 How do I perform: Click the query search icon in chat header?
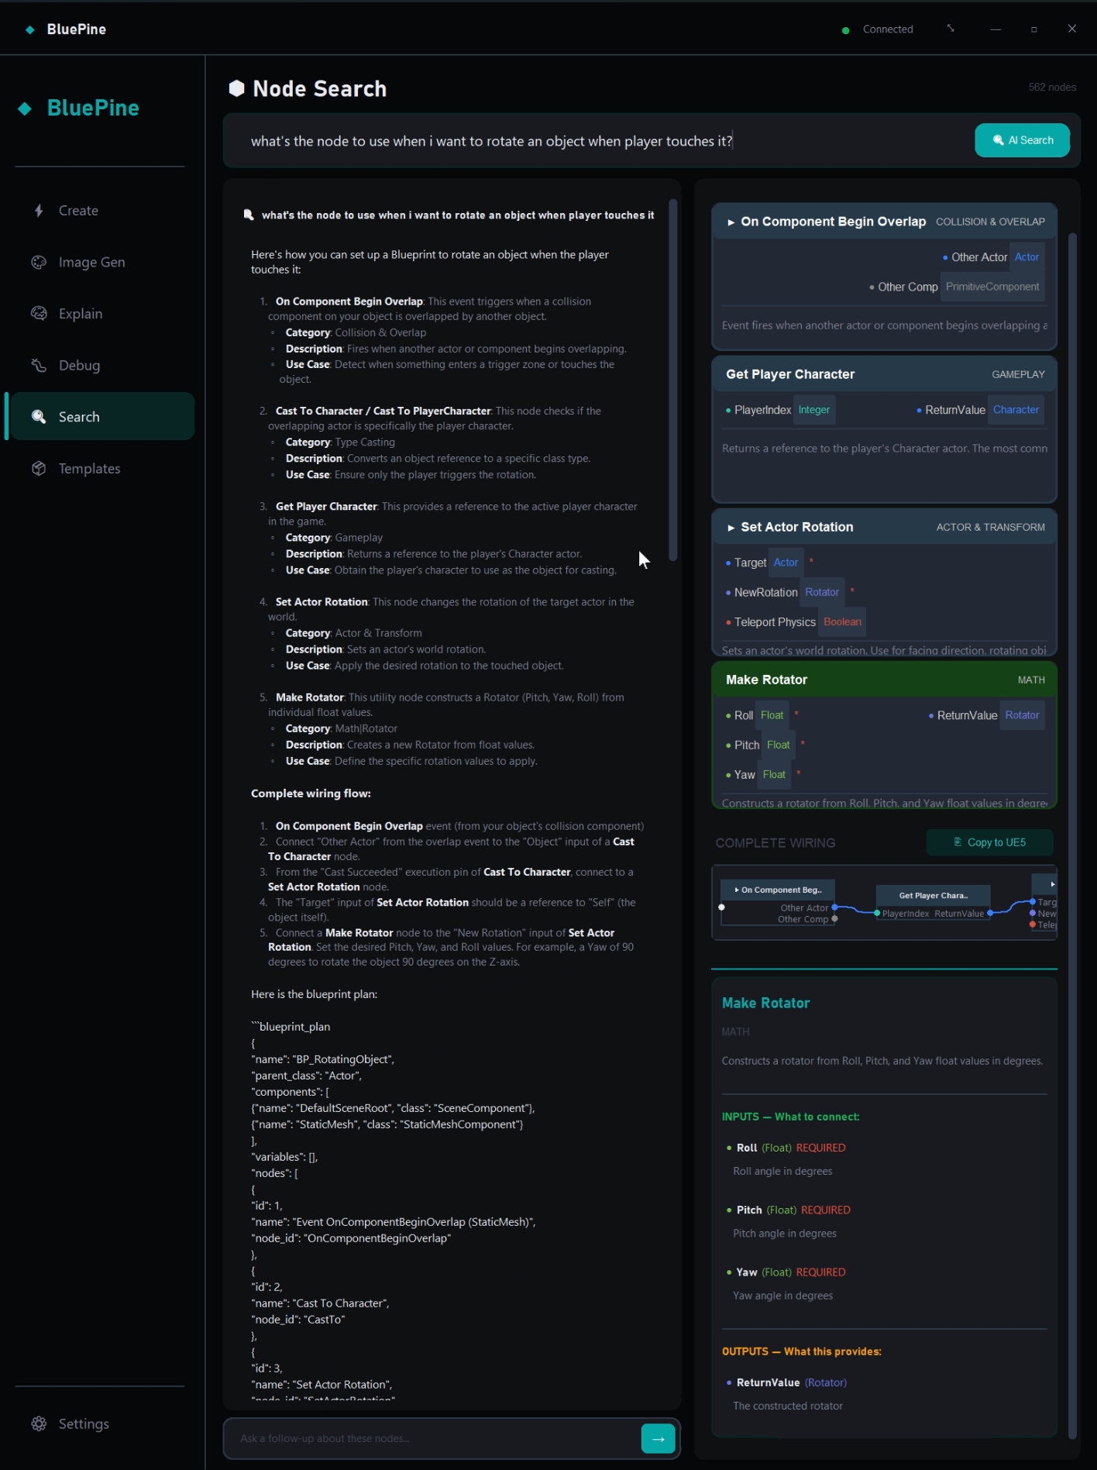tap(249, 215)
